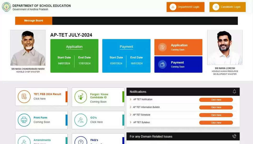Click the phone icon for domain issues

coord(234,136)
